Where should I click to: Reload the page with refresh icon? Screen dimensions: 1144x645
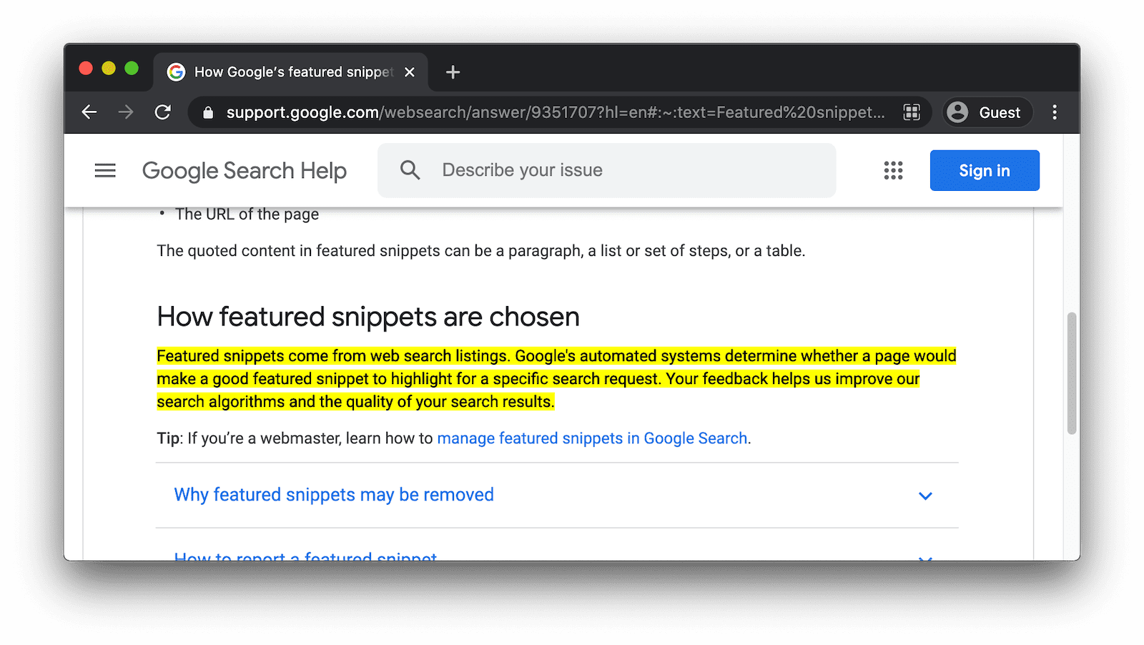click(163, 112)
